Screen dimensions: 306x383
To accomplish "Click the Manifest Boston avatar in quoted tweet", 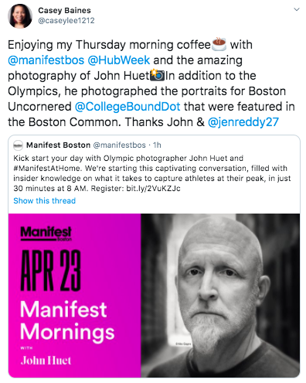I will [x=18, y=145].
